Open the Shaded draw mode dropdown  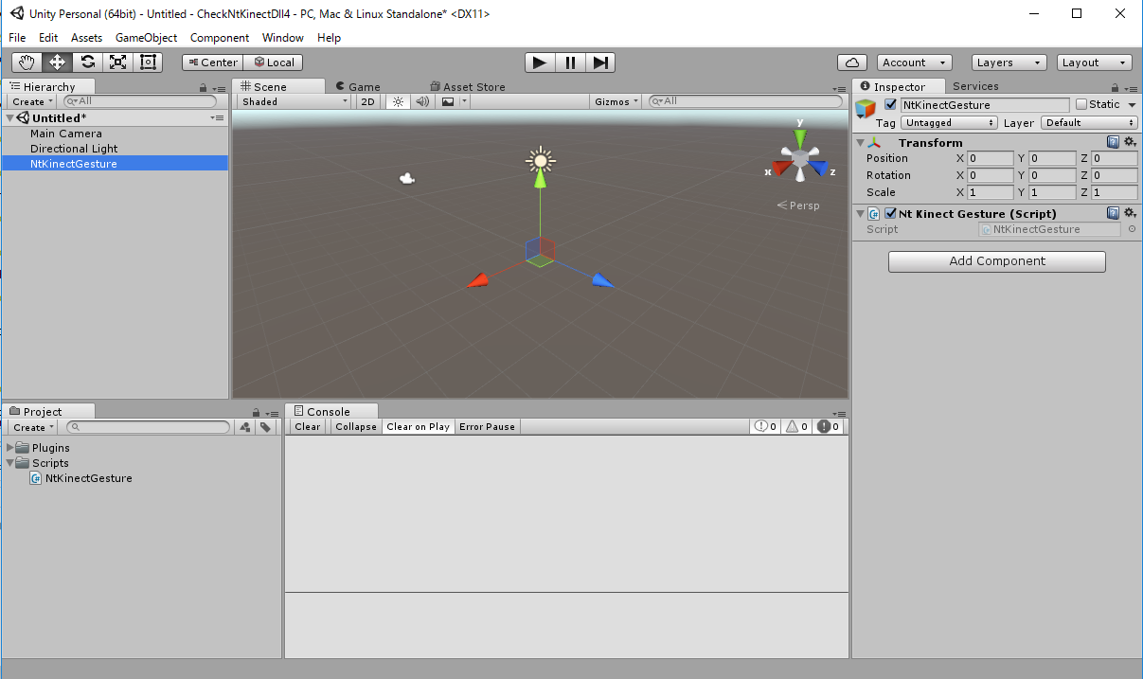[x=295, y=101]
